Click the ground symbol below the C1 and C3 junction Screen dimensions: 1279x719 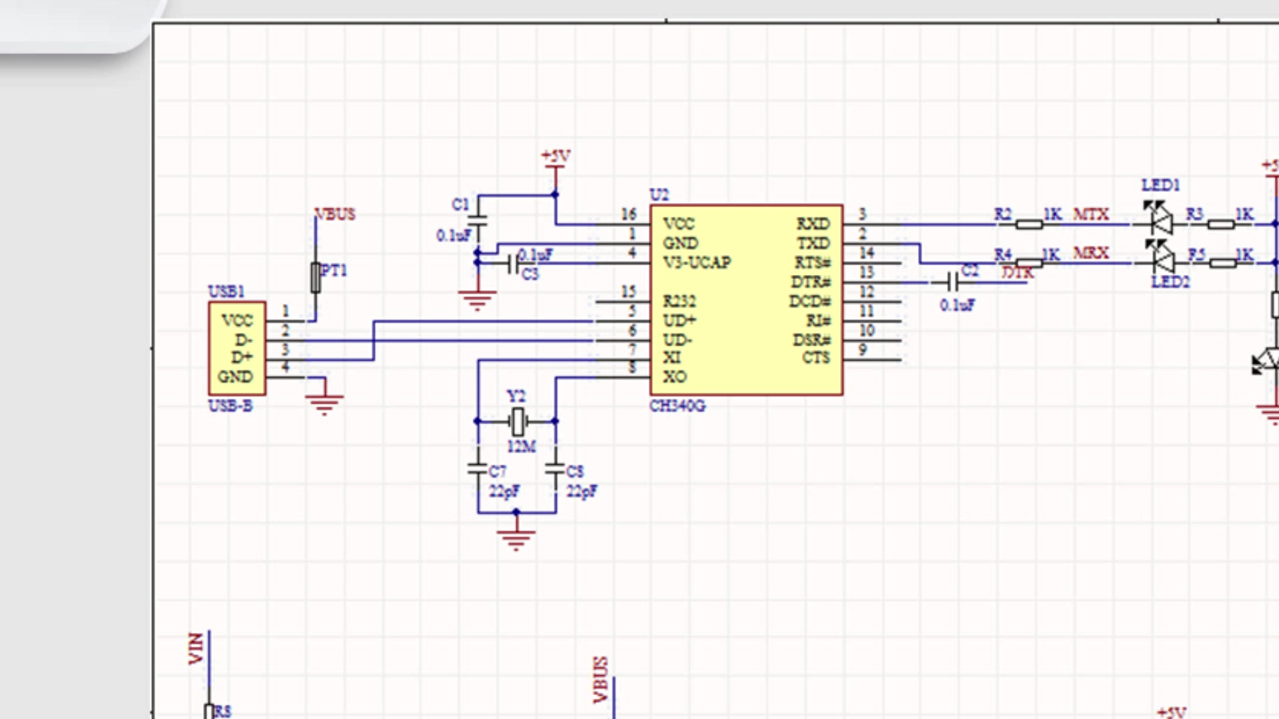pos(477,300)
